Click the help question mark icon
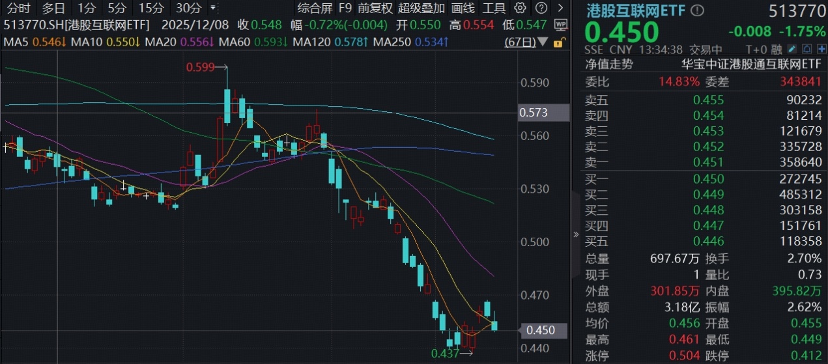 point(541,8)
